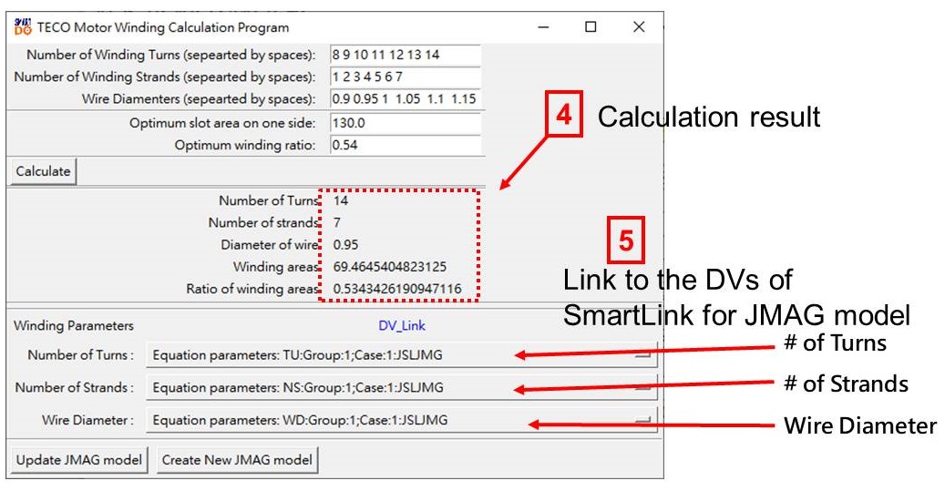
Task: Click the Diameter of wire result 0.95
Action: (344, 245)
